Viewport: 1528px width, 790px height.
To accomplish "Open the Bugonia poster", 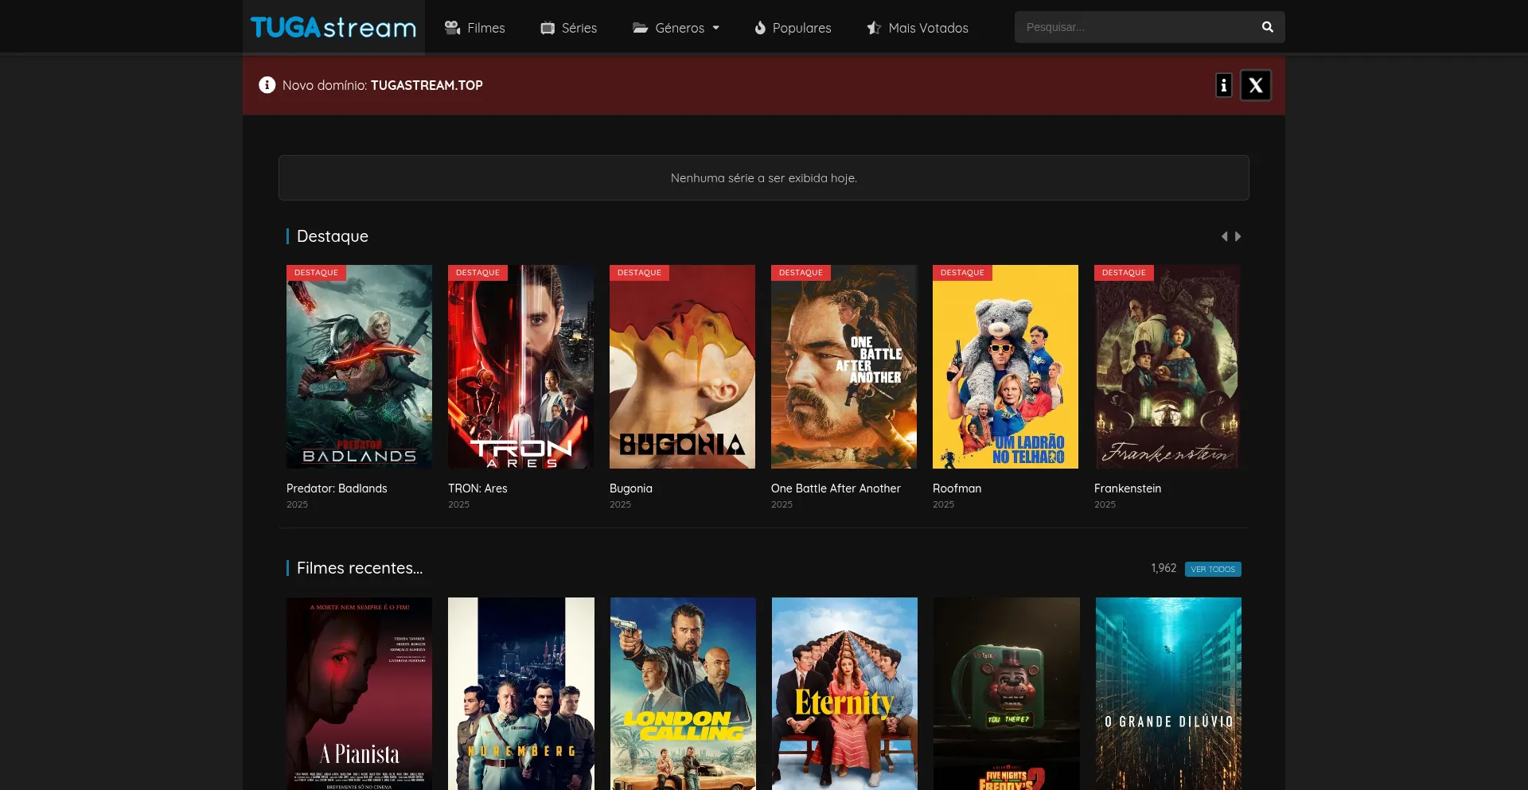I will tap(682, 367).
